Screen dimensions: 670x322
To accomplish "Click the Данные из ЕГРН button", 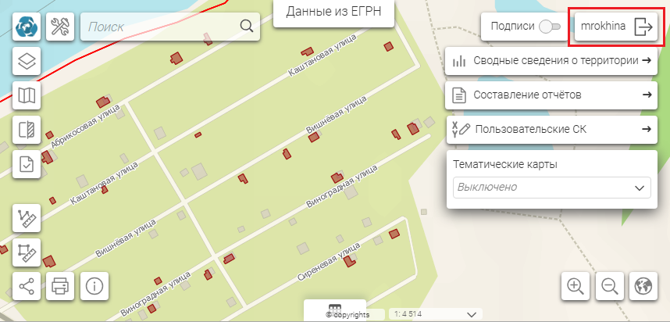I will tap(333, 12).
